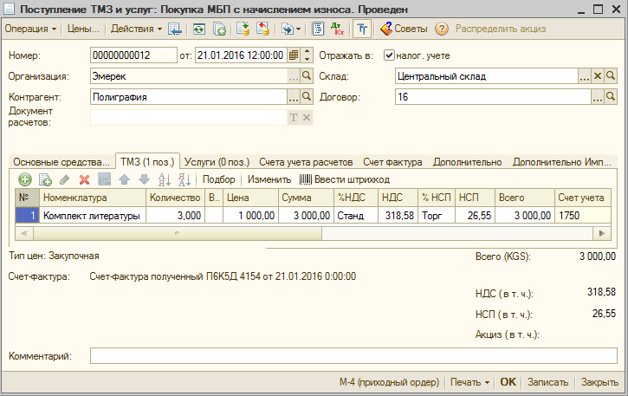Click the Дт/Кт postings icon
This screenshot has width=628, height=396.
pos(337,29)
